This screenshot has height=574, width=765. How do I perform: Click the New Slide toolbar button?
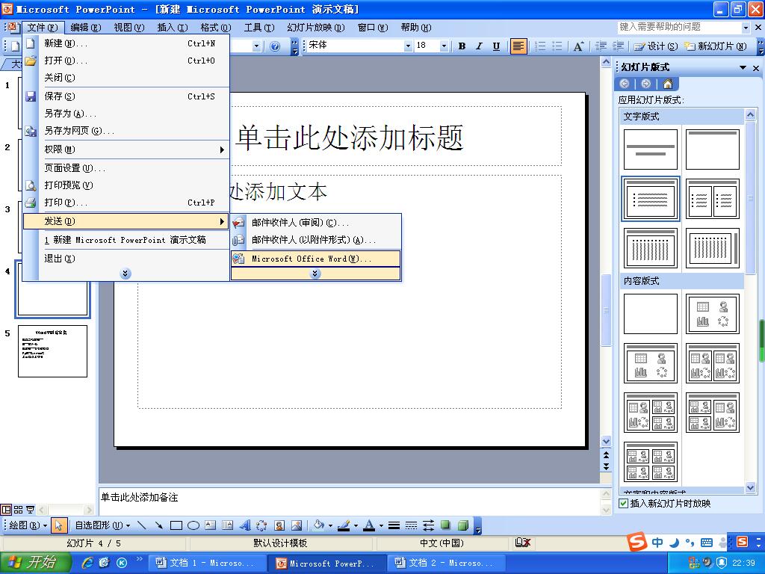[x=716, y=46]
